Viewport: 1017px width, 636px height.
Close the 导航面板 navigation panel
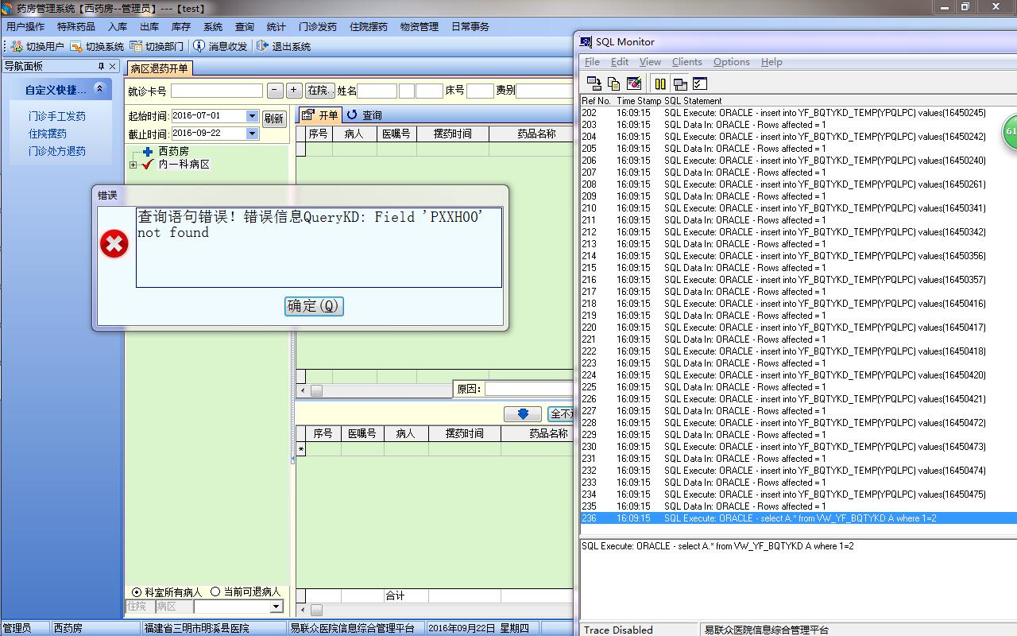tap(113, 66)
